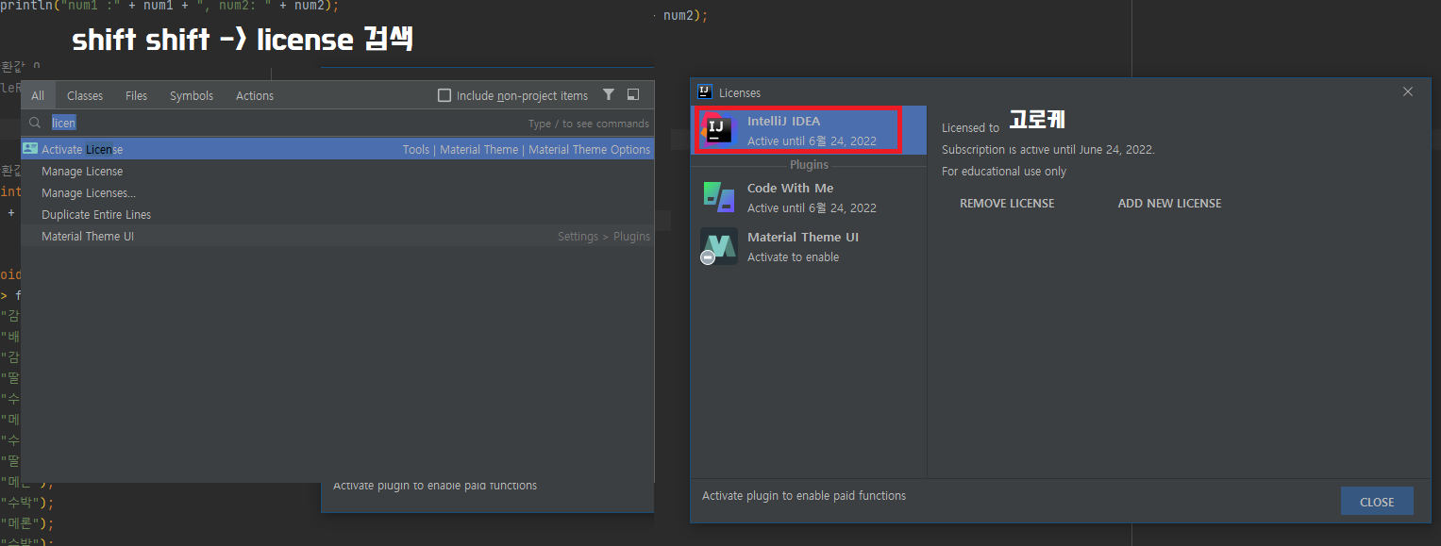Screen dimensions: 1441x546
Task: Close the Licenses dialog with X
Action: 1408,91
